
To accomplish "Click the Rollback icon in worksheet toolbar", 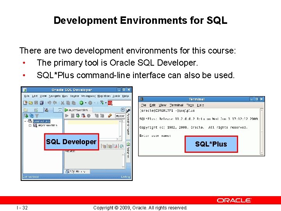I will pyautogui.click(x=83, y=116).
